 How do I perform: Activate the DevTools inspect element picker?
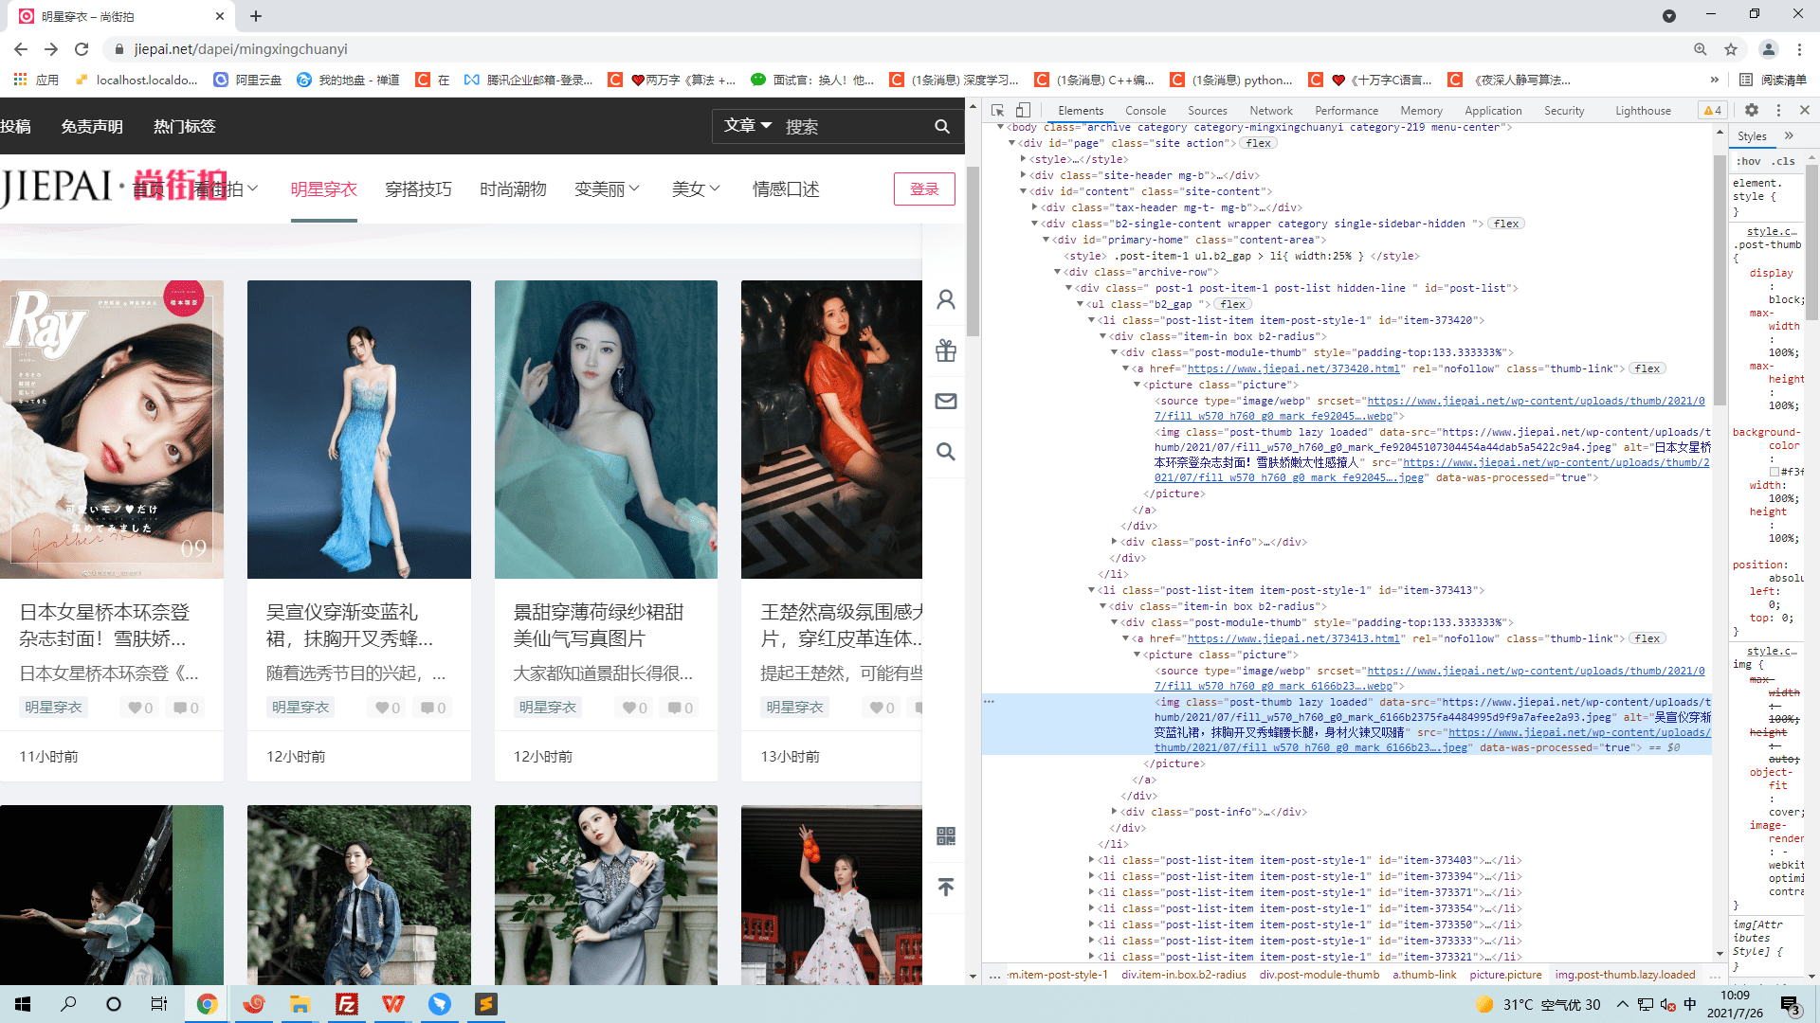(998, 111)
